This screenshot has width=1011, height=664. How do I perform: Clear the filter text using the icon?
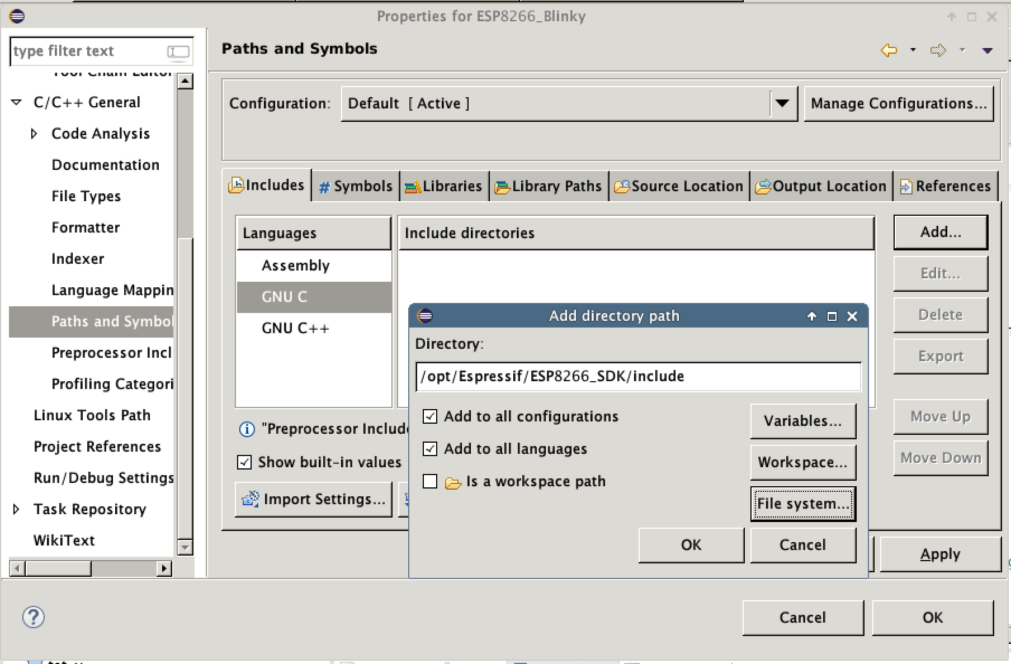coord(178,51)
